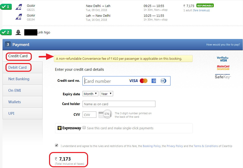This screenshot has width=243, height=168.
Task: Click the Visa logo in card number field
Action: [133, 81]
